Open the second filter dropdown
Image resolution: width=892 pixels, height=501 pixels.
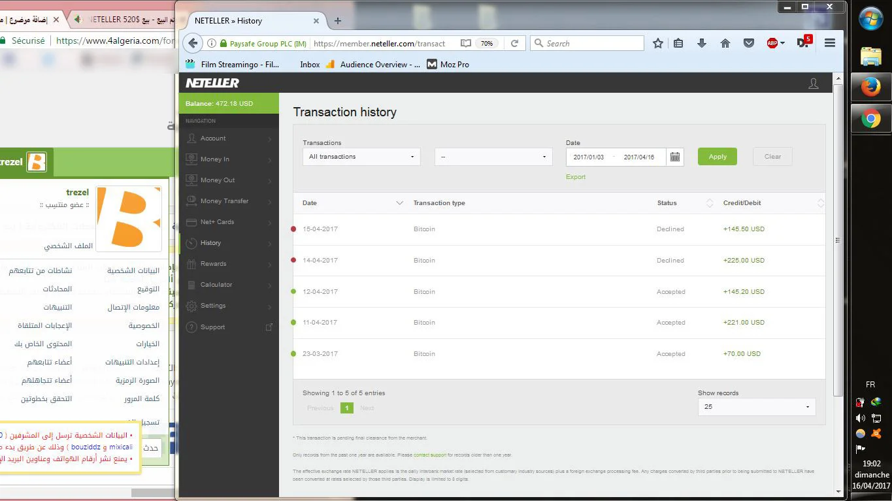click(493, 157)
